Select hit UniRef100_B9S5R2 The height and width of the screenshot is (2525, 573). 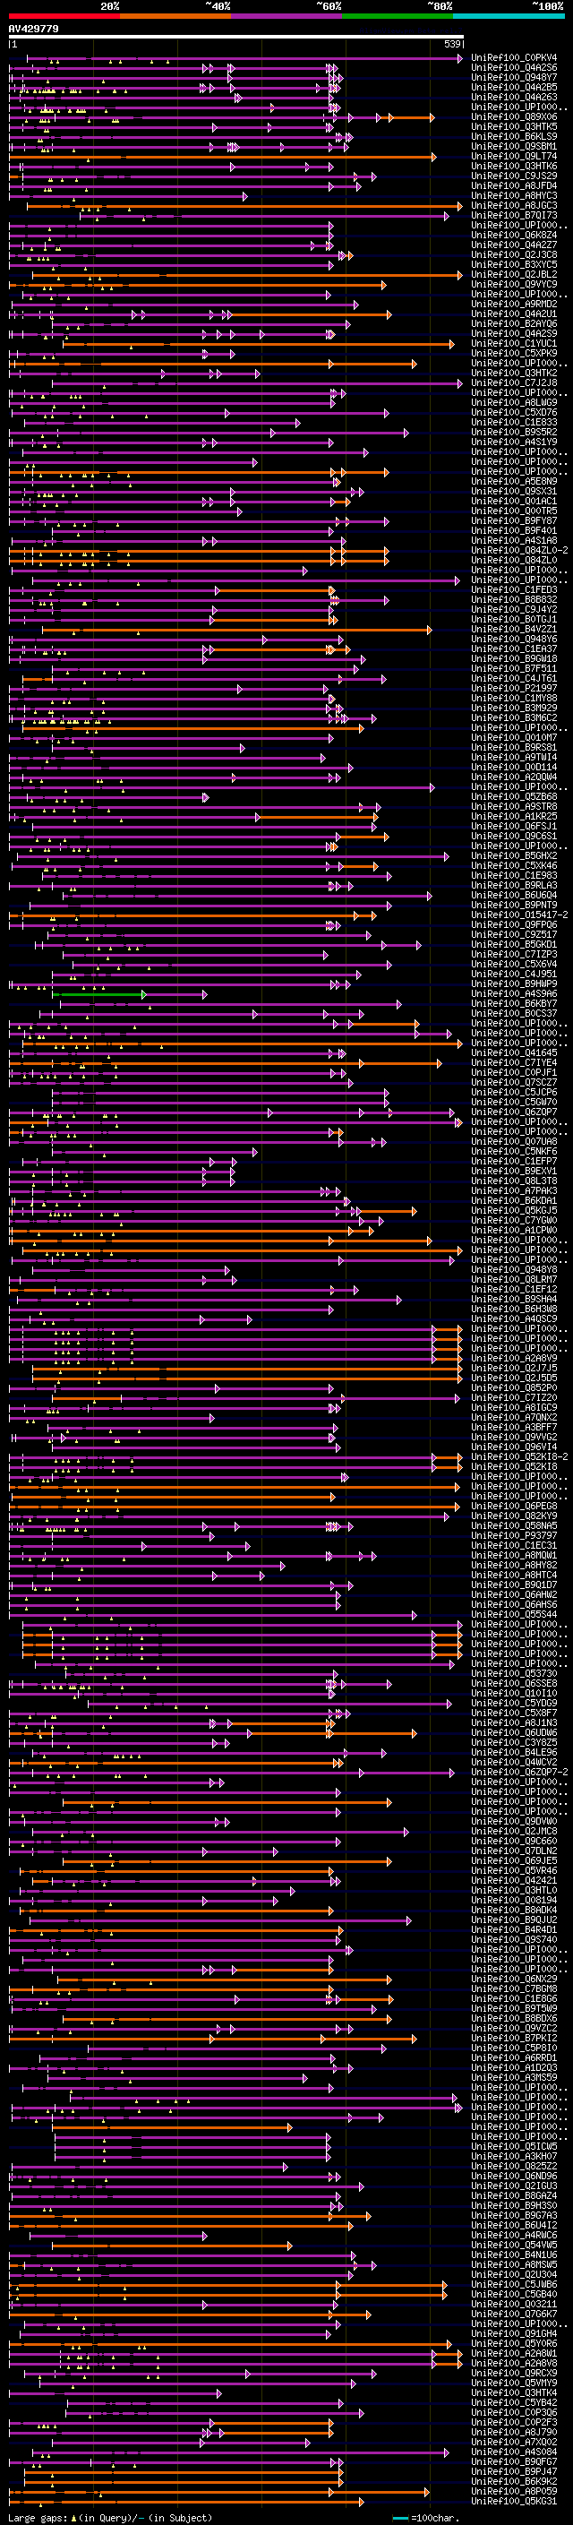pyautogui.click(x=514, y=433)
